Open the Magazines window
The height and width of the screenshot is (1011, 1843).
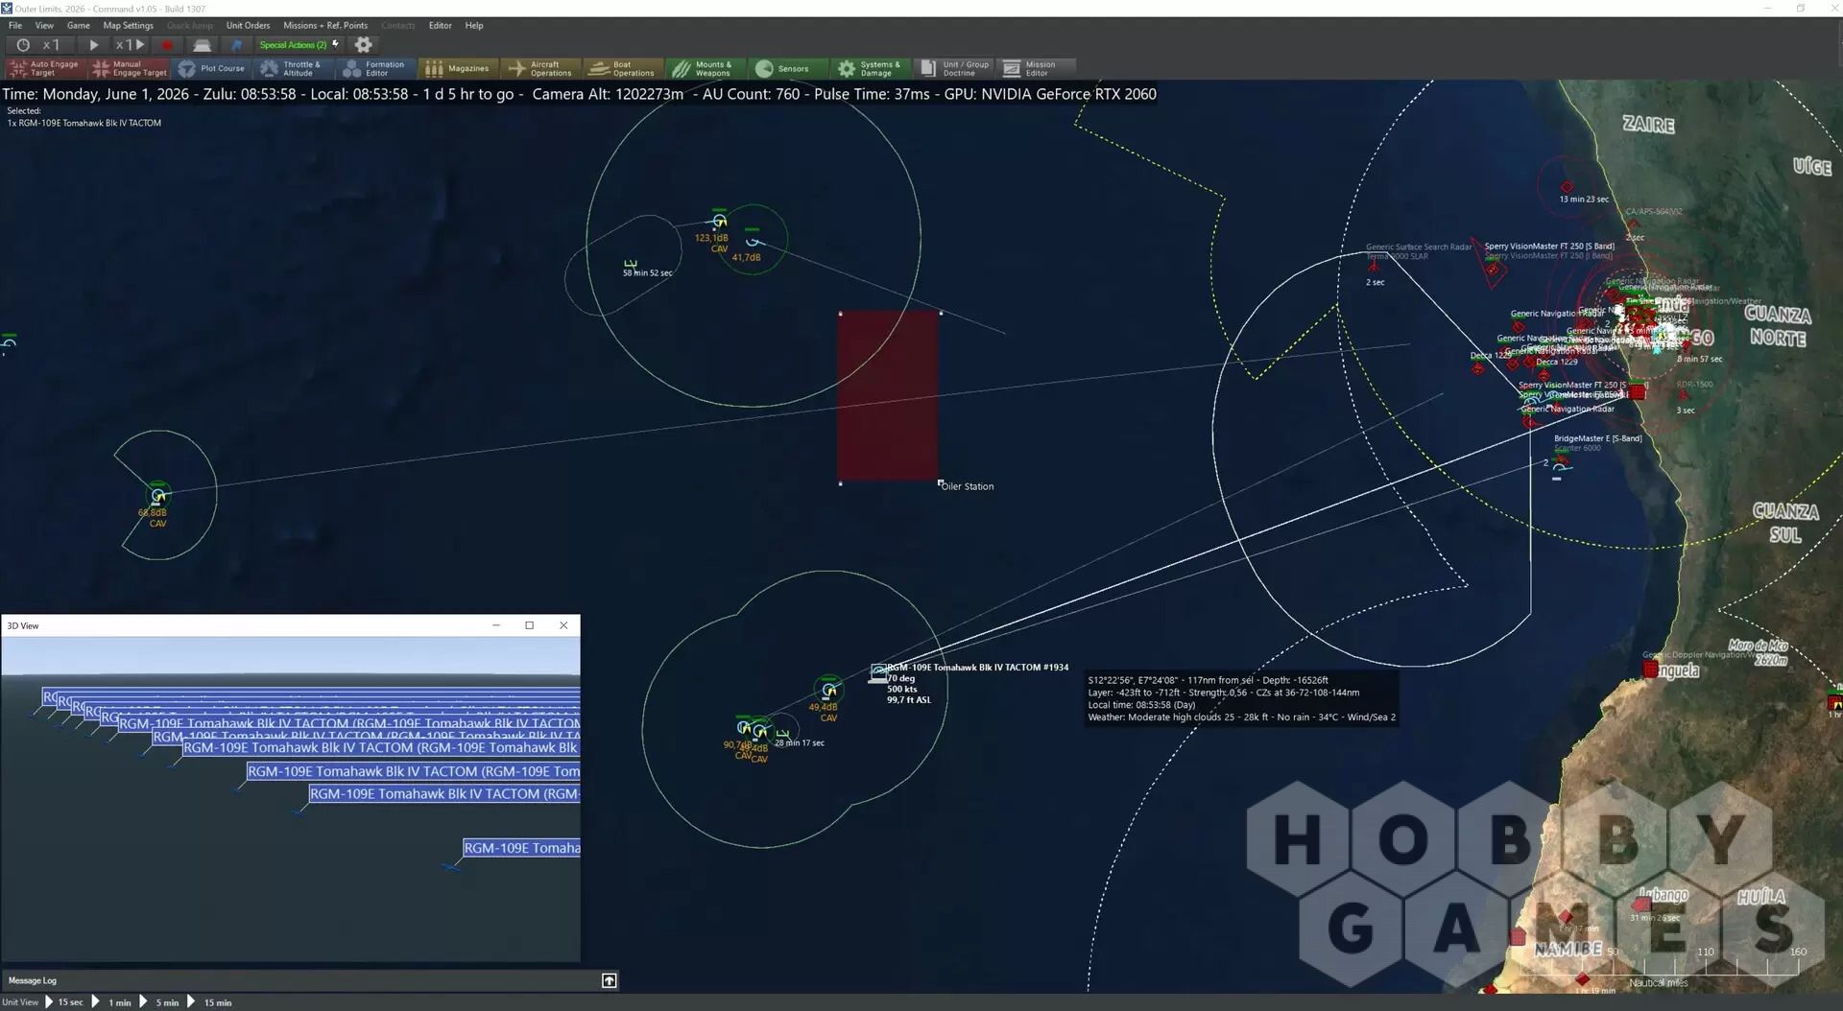(x=458, y=68)
